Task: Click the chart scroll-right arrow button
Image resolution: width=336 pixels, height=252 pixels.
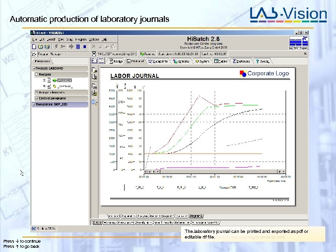Action: pyautogui.click(x=280, y=171)
